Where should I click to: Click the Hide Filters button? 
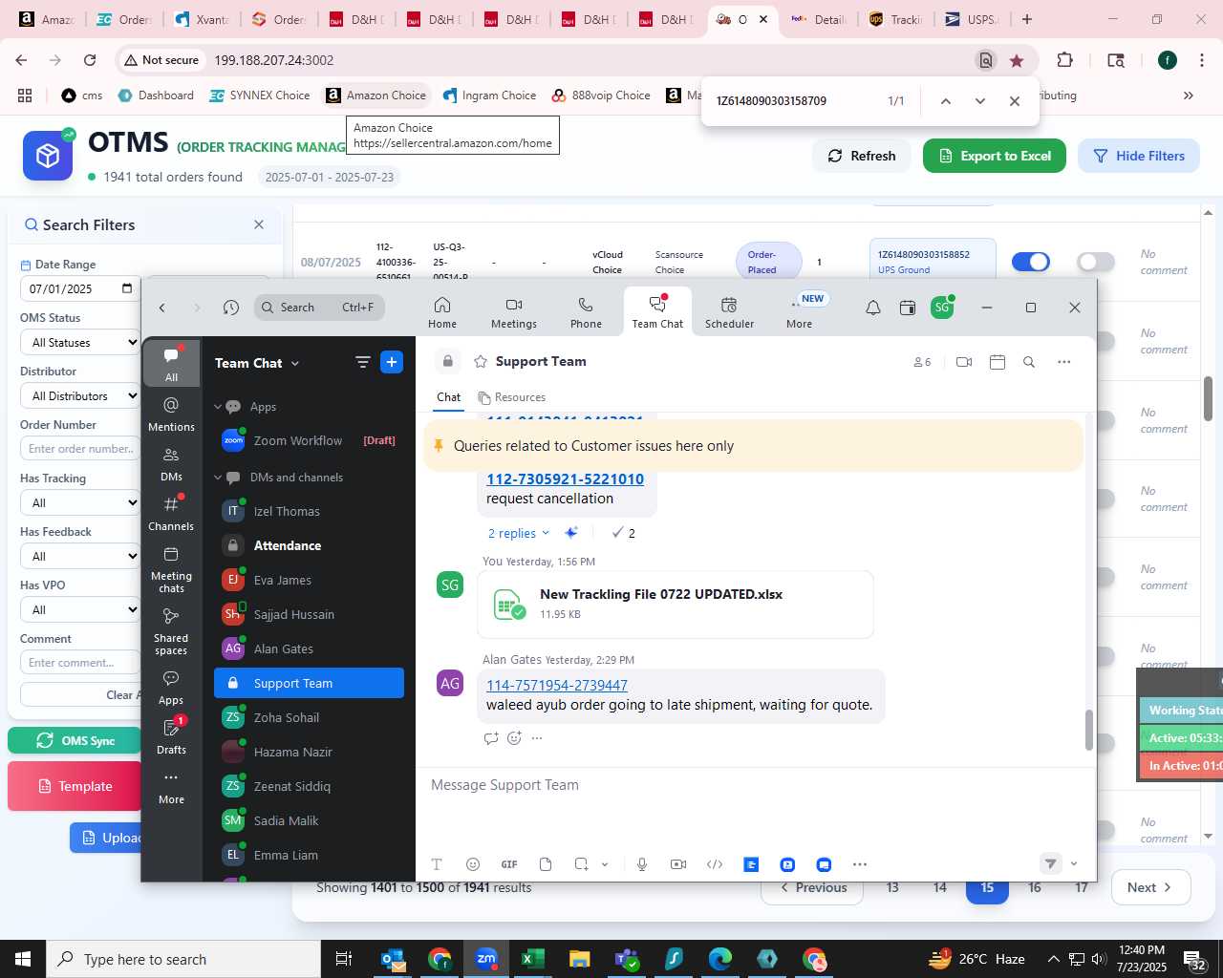1139,156
